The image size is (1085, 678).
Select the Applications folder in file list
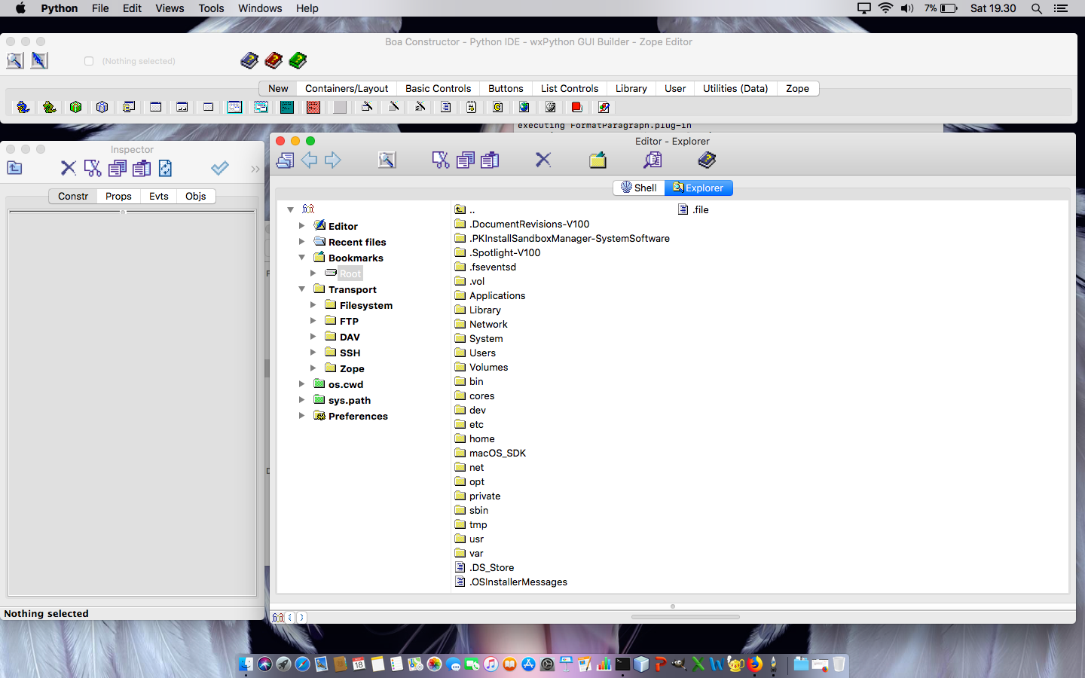tap(497, 295)
